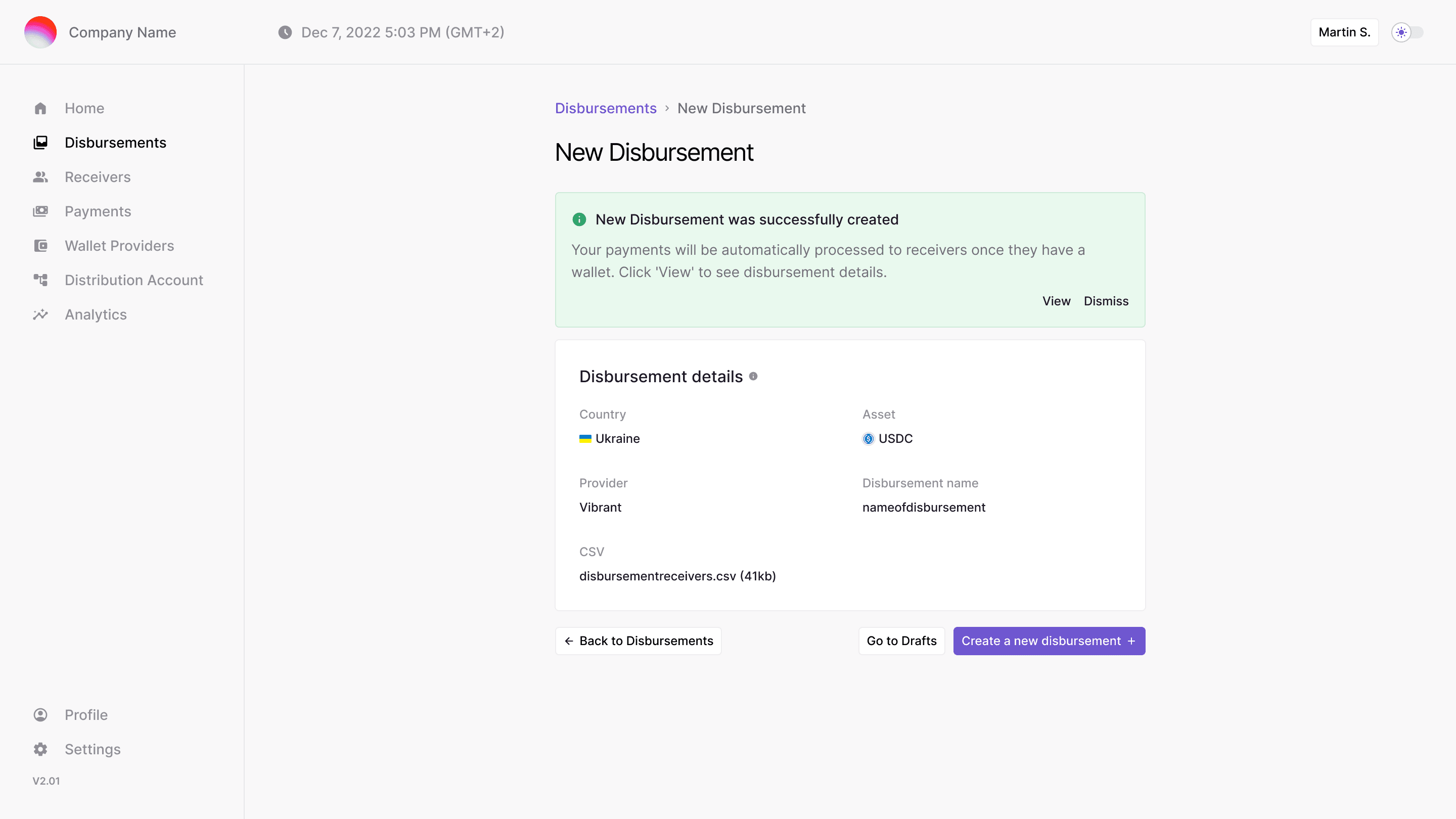Viewport: 1456px width, 819px height.
Task: Click Create a new disbursement button
Action: coord(1049,641)
